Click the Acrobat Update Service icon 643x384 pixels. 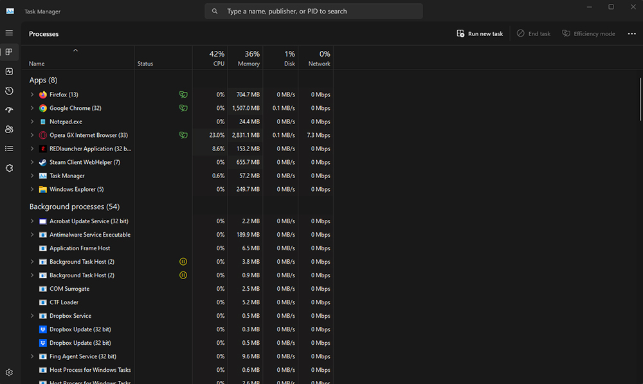pyautogui.click(x=42, y=221)
